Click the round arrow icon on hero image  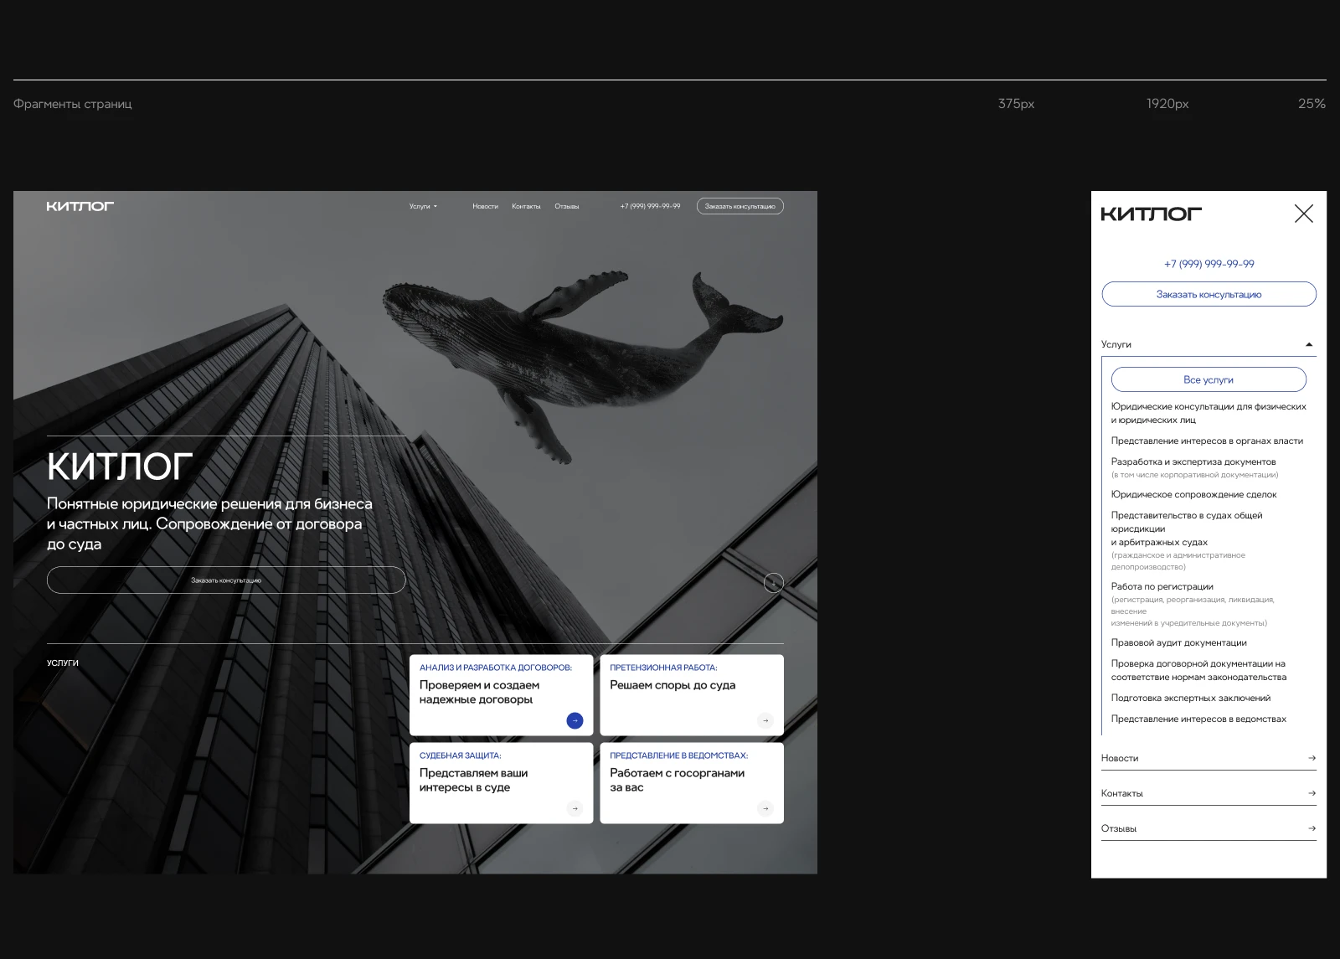(x=773, y=583)
